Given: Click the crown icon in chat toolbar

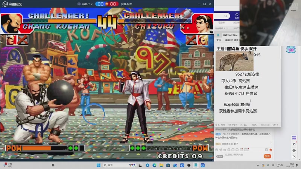Looking at the screenshot, I should (225, 150).
